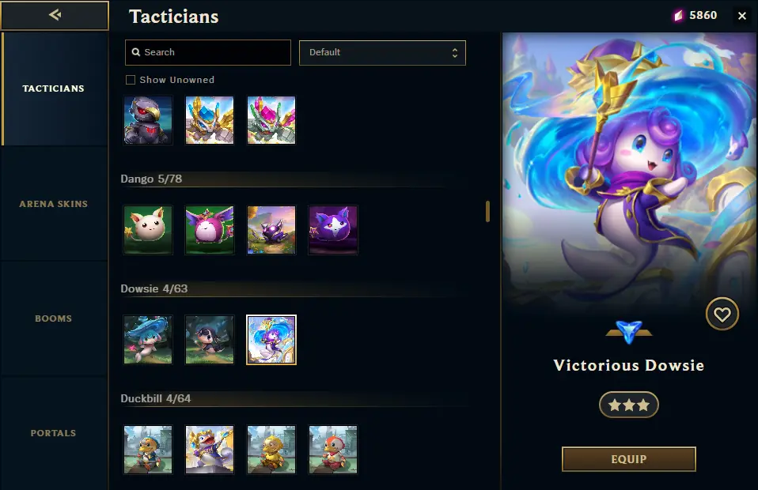Click the Equip button
Image resolution: width=758 pixels, height=490 pixels.
[x=628, y=459]
